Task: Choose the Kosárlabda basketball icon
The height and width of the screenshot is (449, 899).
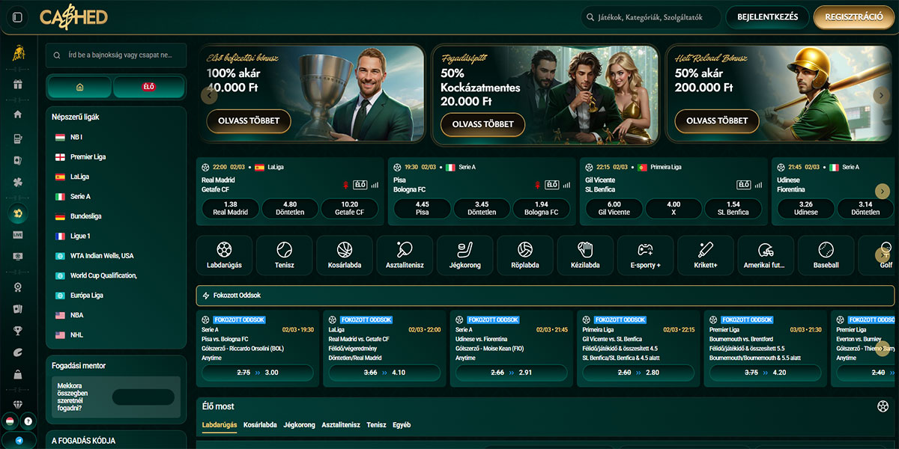Action: click(x=345, y=255)
